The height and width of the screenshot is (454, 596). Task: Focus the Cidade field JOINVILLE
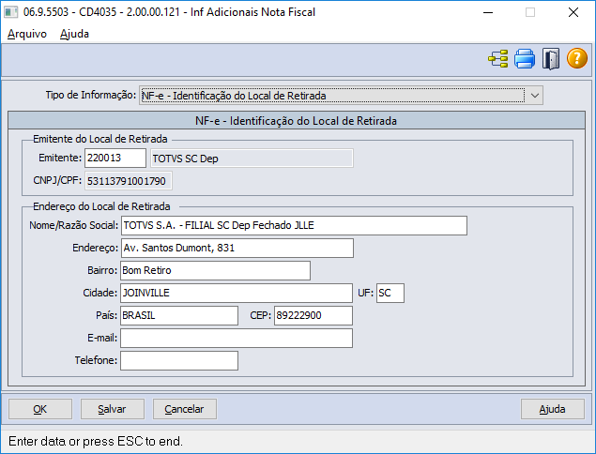[237, 293]
